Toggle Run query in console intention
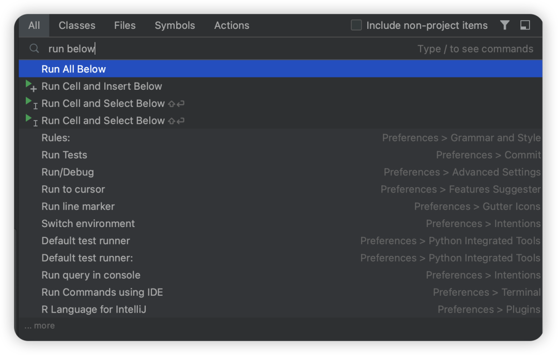 [x=91, y=275]
